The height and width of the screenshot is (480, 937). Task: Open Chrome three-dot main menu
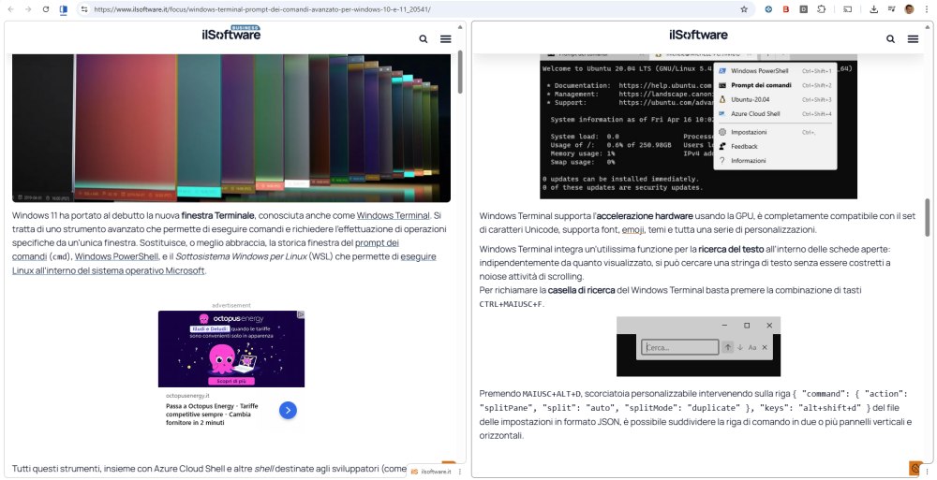point(927,9)
